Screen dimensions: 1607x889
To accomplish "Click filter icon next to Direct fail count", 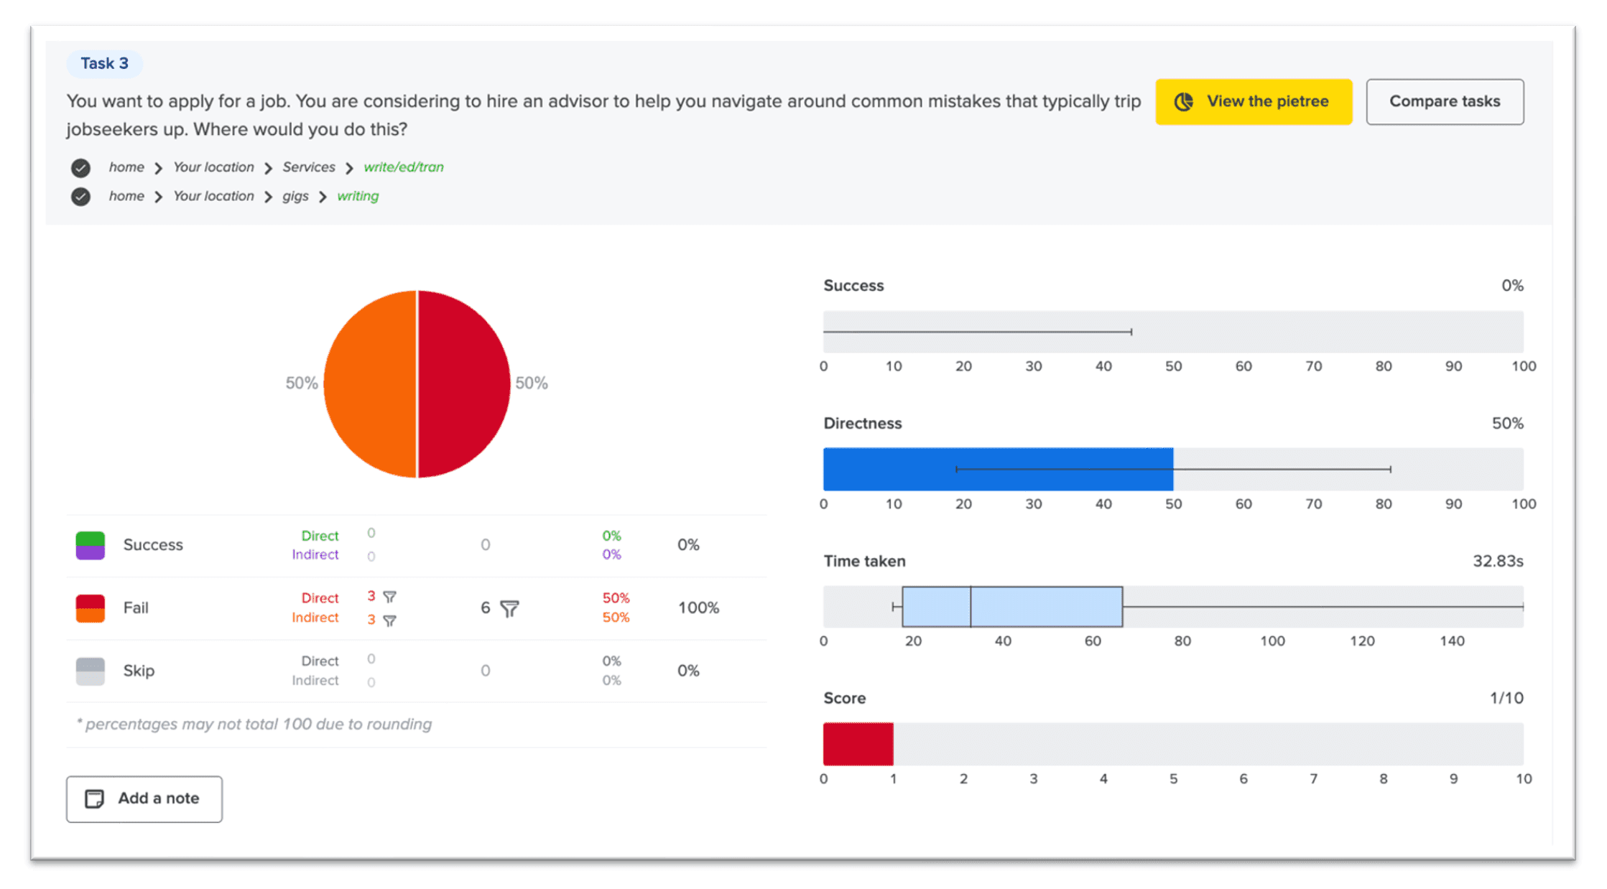I will pos(389,597).
